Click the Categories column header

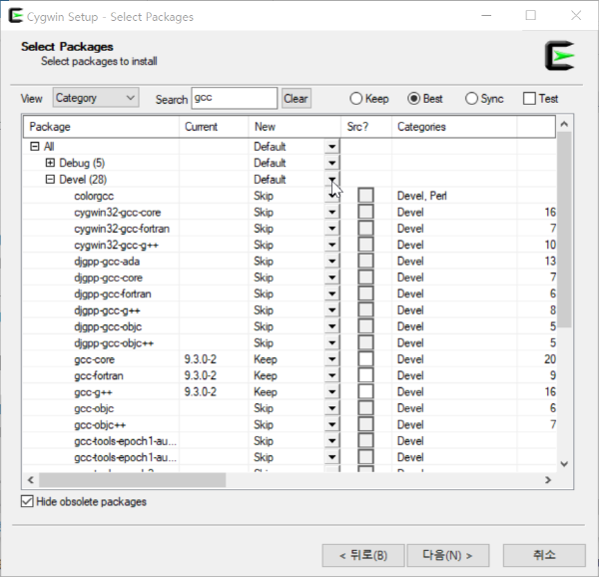pyautogui.click(x=454, y=127)
